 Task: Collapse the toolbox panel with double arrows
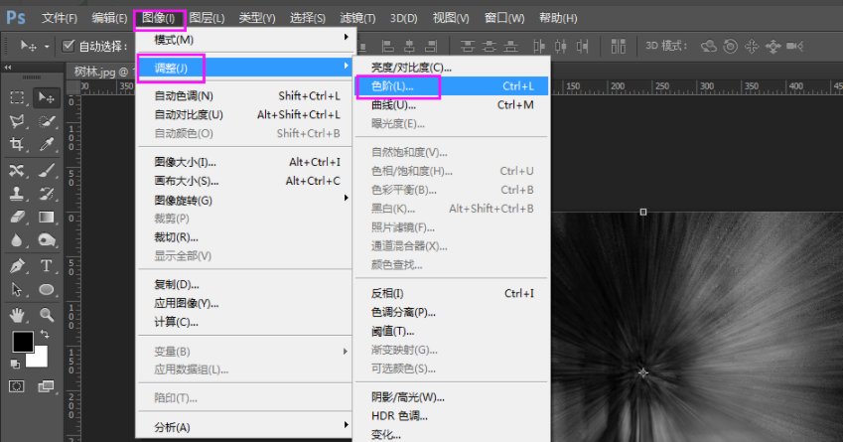pos(8,68)
